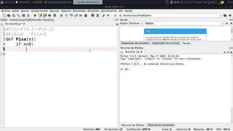
Task: Browse editor tabs icon left of Sin título0.py
Action: [2, 24]
